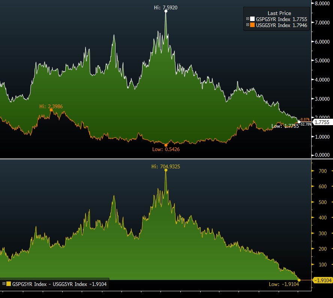This screenshot has height=298, width=333.
Task: Click the orange marker at the 2.3986 high
Action: [x=51, y=110]
